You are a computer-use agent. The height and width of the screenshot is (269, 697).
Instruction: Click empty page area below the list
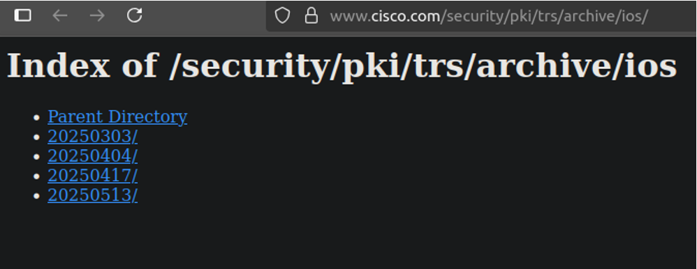pyautogui.click(x=348, y=238)
